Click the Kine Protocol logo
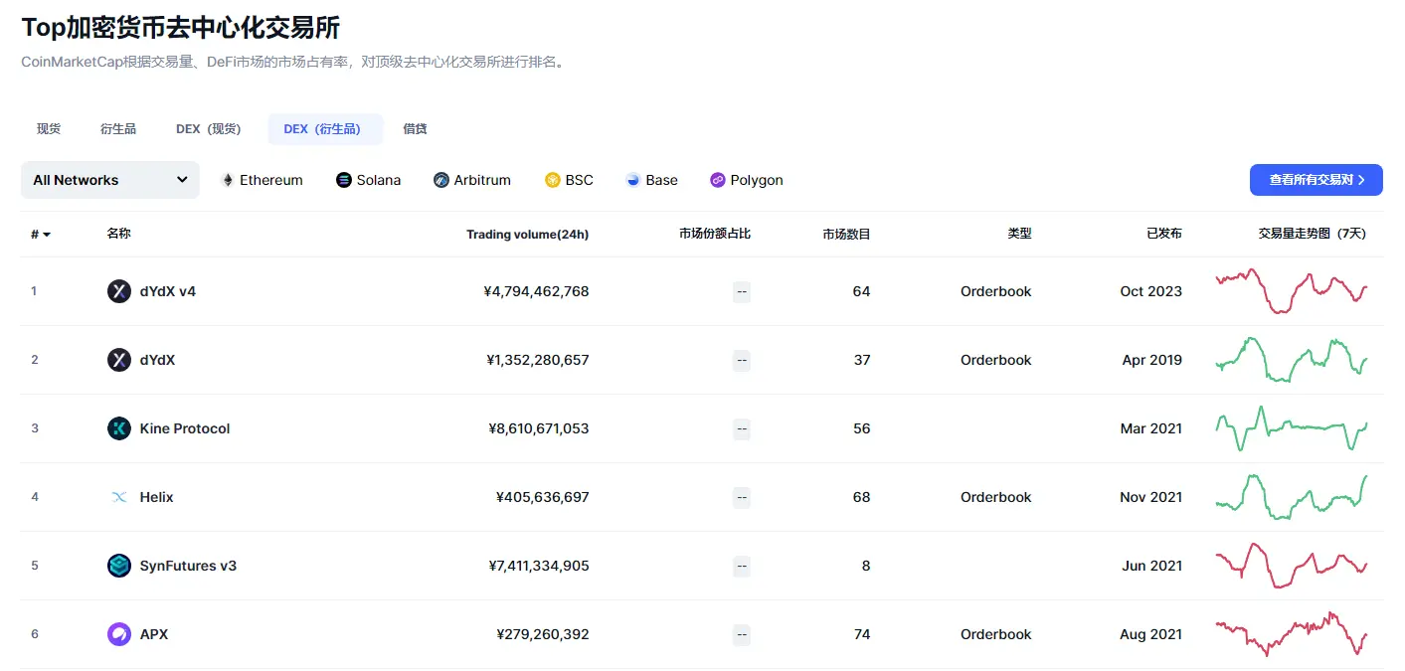Image resolution: width=1405 pixels, height=671 pixels. pyautogui.click(x=118, y=428)
